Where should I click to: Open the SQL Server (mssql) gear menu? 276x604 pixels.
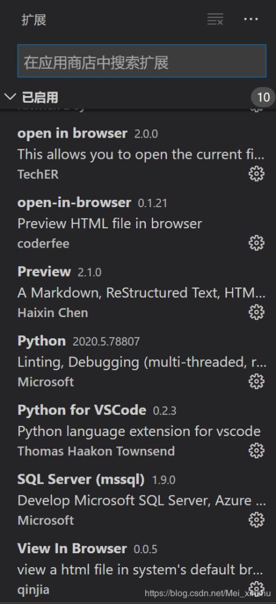pos(256,520)
